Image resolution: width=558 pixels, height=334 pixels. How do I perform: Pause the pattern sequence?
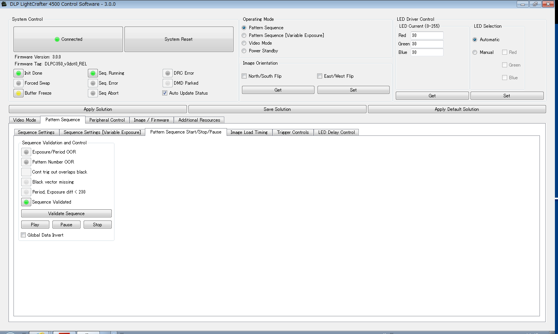(x=66, y=225)
